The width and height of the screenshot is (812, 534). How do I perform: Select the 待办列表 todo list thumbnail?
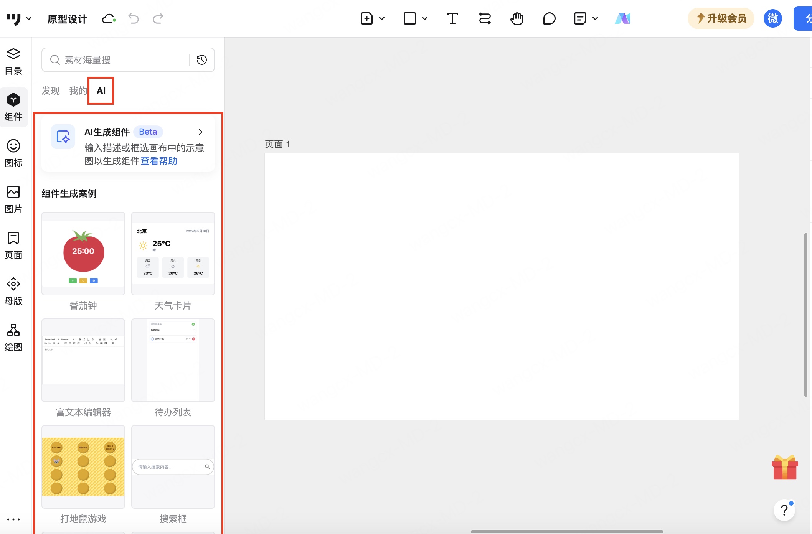tap(173, 360)
